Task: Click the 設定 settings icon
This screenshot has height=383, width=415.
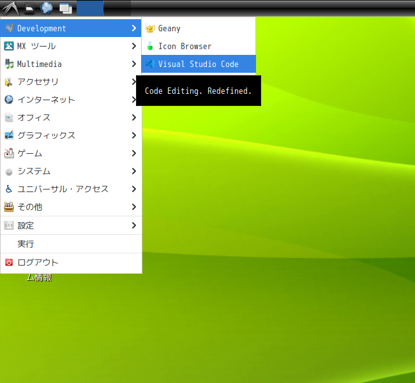Action: 9,225
